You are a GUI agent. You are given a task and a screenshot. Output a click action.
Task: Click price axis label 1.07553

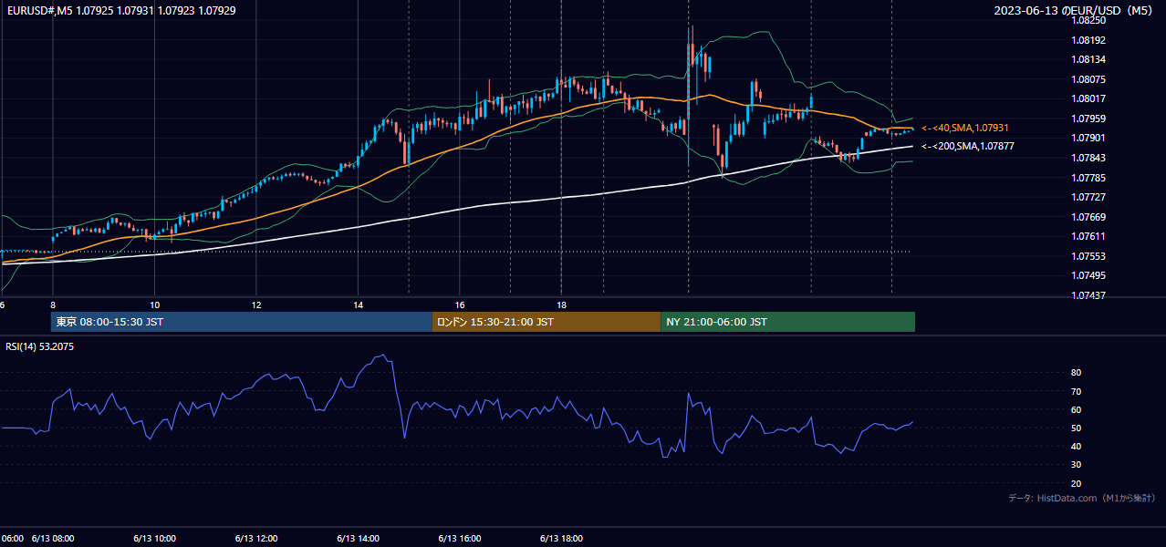1088,256
